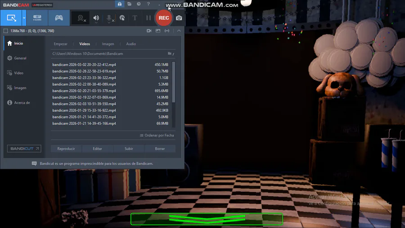Click the Subir button
Viewport: 405px width, 228px height.
tap(129, 149)
